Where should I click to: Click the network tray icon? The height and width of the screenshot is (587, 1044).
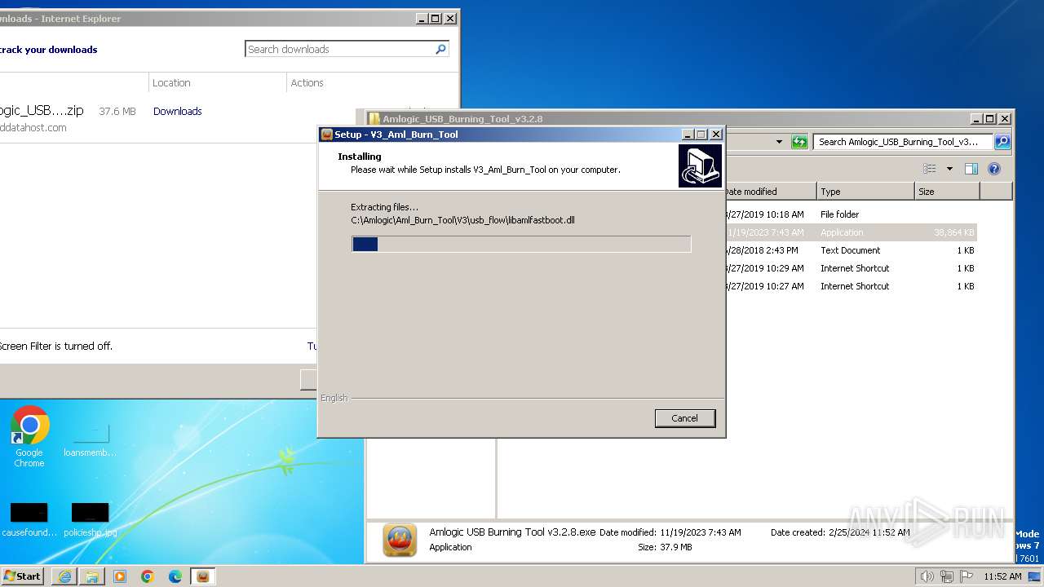(x=946, y=576)
